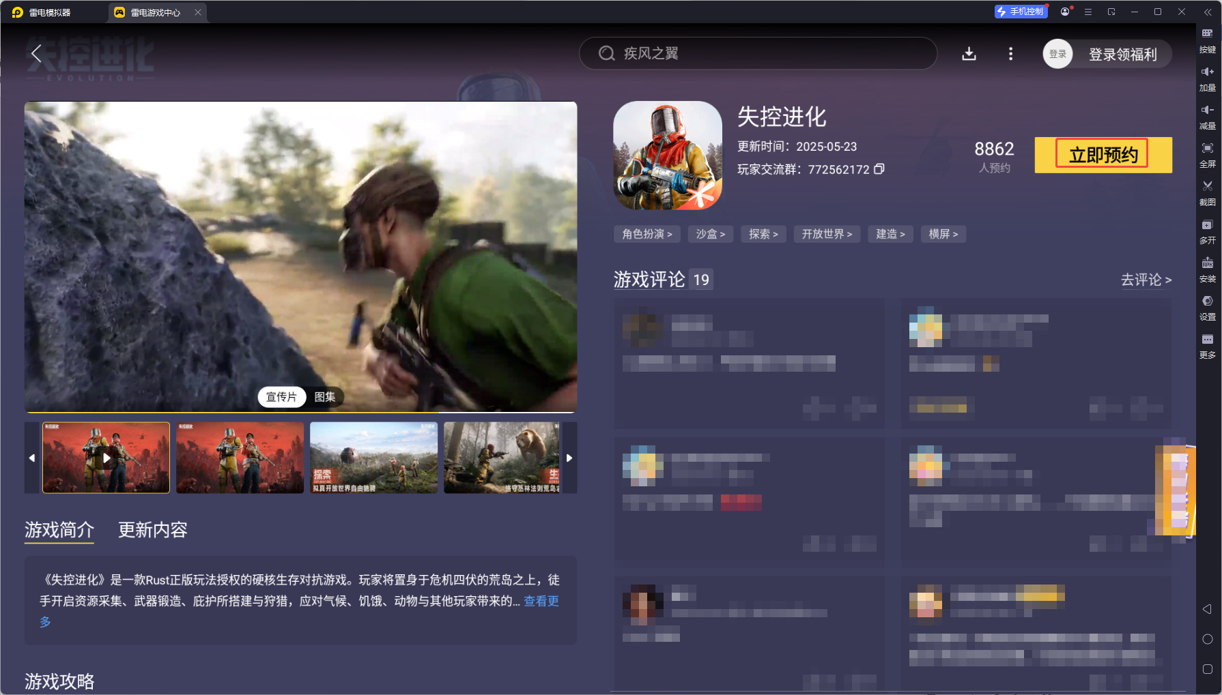Install an APK via 安装 icon
The width and height of the screenshot is (1222, 695).
[1208, 269]
